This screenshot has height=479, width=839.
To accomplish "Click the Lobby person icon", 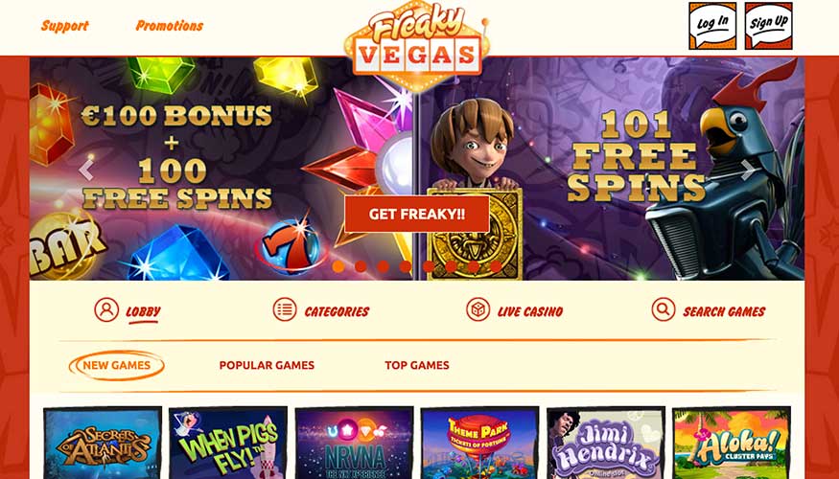I will click(106, 309).
